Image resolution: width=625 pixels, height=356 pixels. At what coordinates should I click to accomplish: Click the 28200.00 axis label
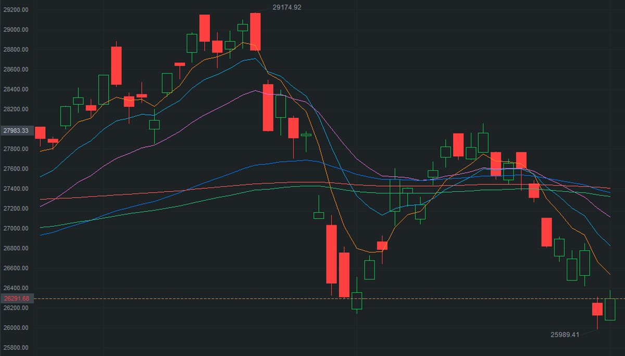16,109
